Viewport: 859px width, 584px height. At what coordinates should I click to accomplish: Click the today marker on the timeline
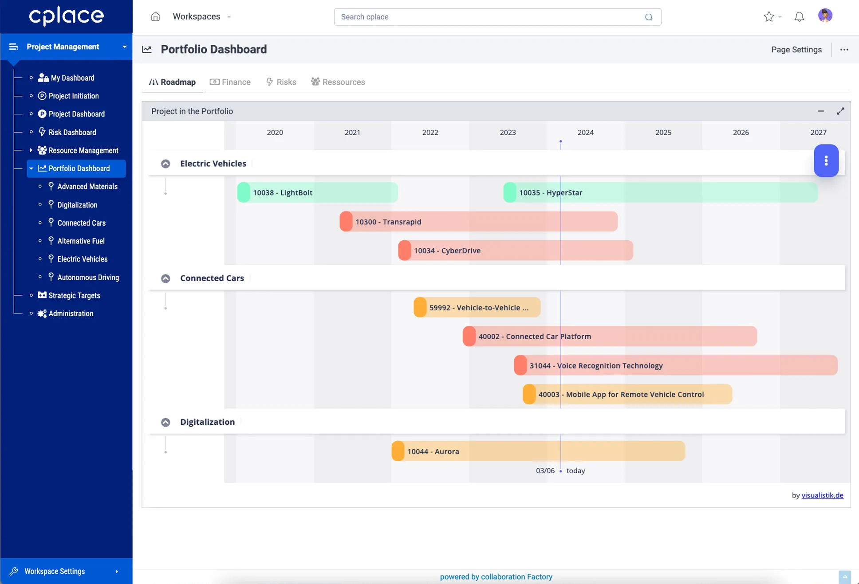click(x=560, y=470)
